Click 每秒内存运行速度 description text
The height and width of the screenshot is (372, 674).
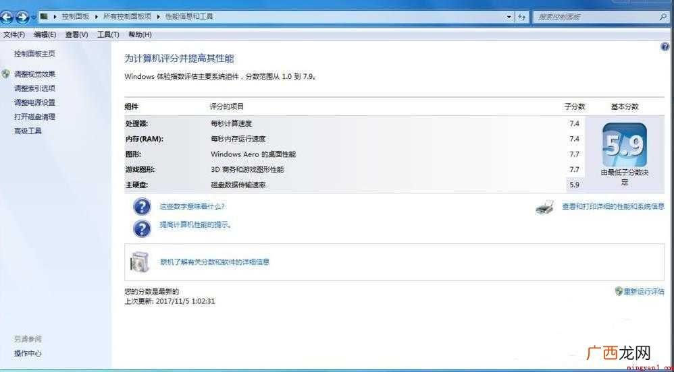pos(238,139)
